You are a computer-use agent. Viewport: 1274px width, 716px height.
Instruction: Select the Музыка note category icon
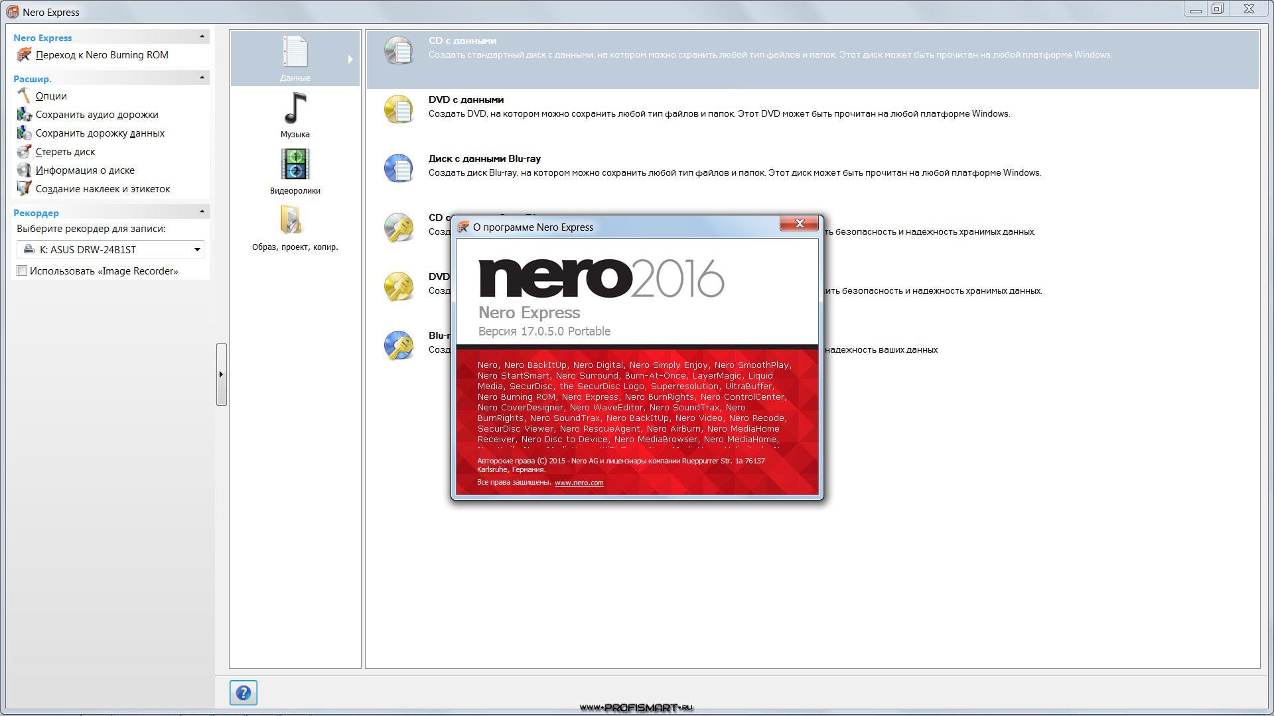[295, 108]
